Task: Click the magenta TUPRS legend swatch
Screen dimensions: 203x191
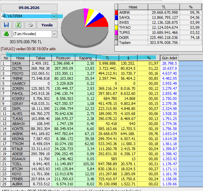Action: [116, 33]
